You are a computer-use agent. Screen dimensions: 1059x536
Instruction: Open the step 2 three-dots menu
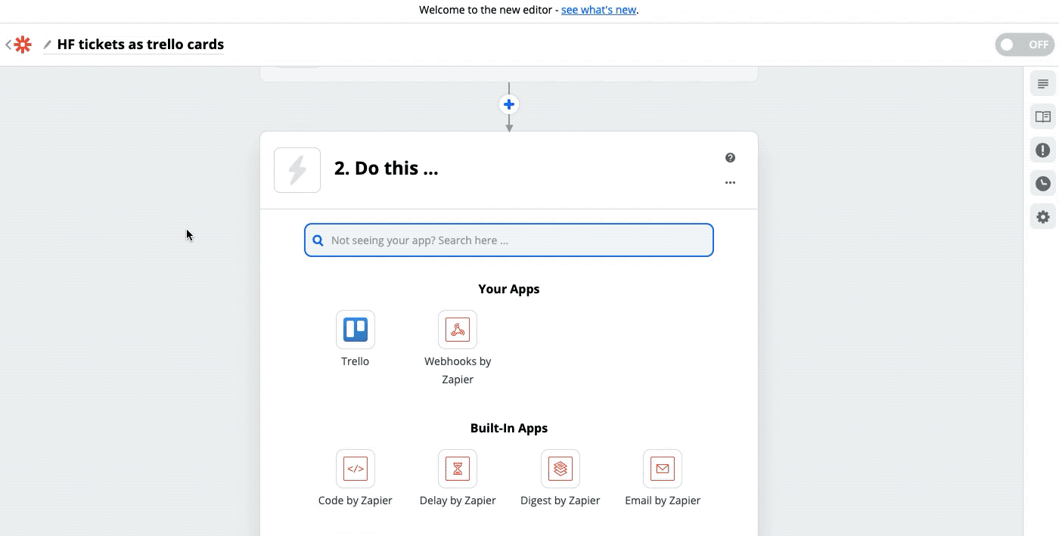[x=730, y=182]
